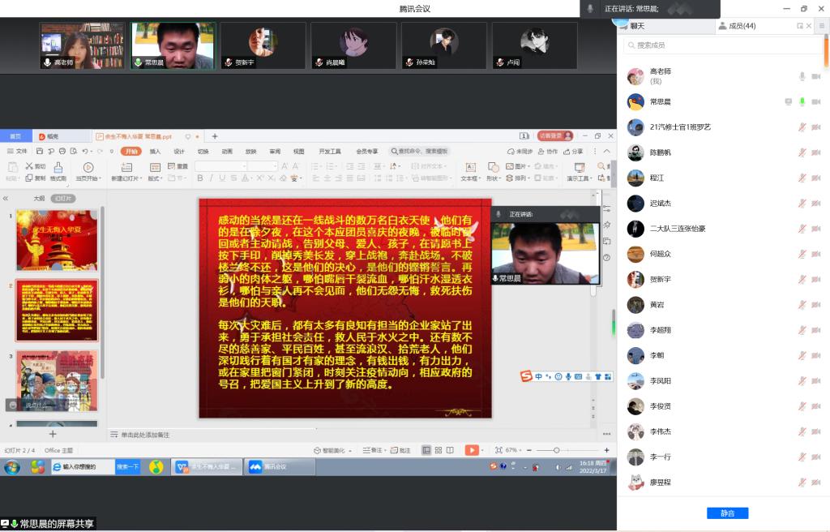Insert a Text Box (文本框)
The width and height of the screenshot is (830, 532).
[470, 166]
